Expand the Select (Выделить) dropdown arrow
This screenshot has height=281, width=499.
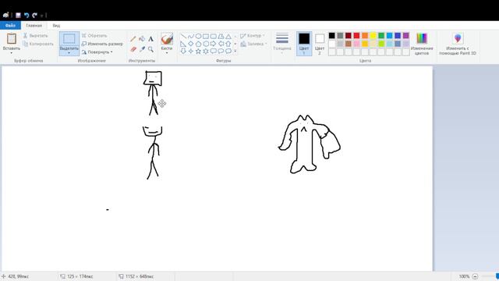click(x=69, y=53)
